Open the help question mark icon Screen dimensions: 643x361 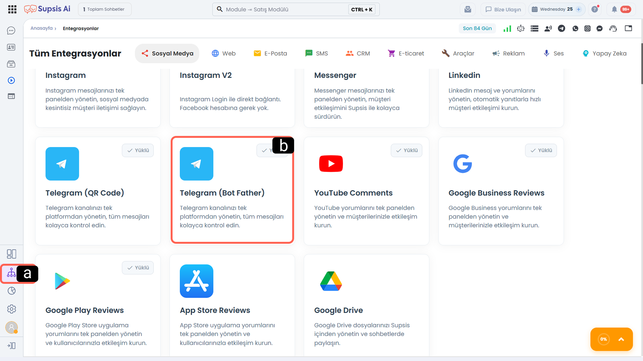[595, 9]
